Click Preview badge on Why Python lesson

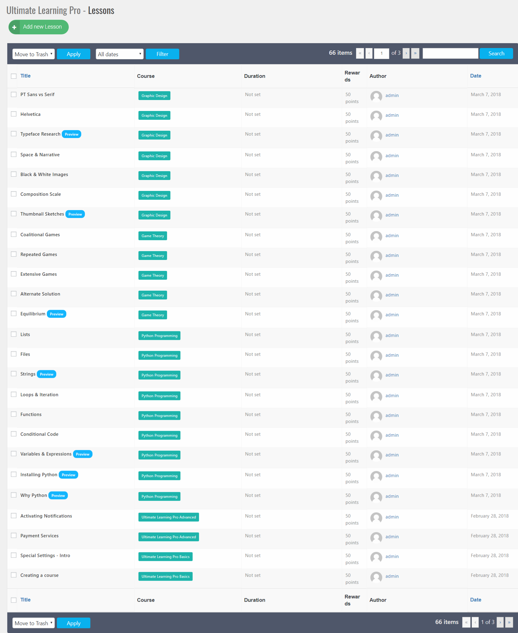tap(58, 496)
